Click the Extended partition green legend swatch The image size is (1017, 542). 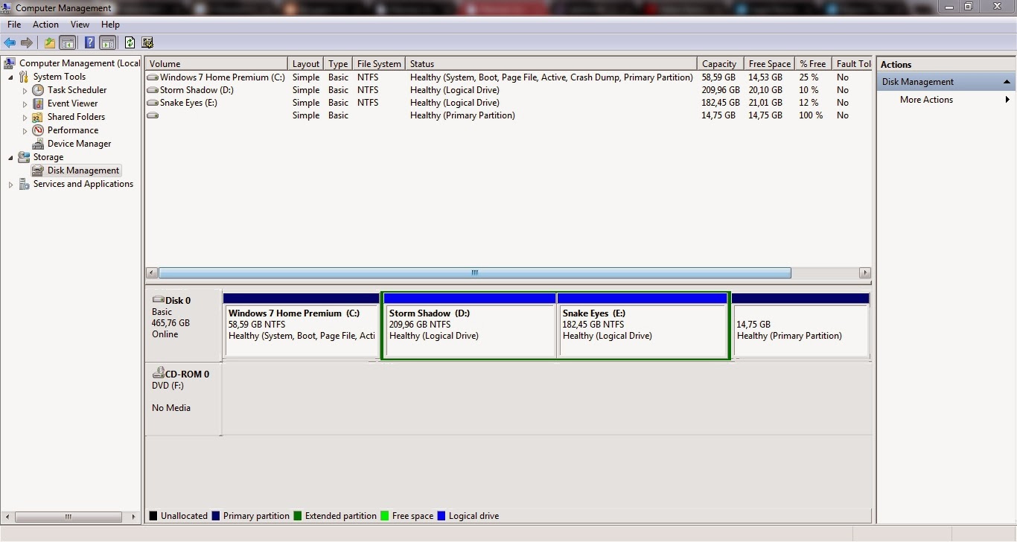[298, 516]
